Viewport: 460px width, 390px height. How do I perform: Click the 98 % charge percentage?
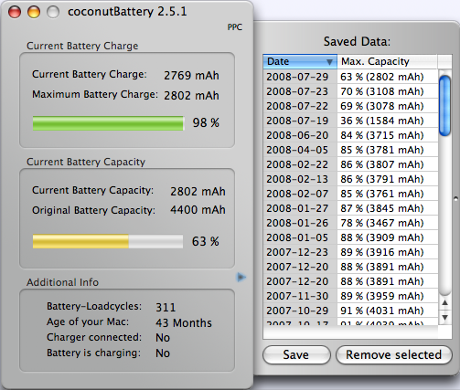coord(206,122)
